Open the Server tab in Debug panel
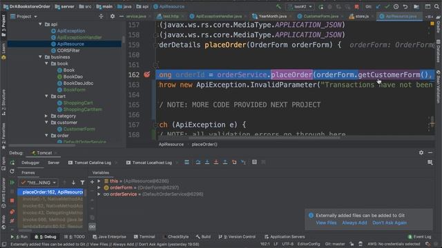Image resolution: width=442 pixels, height=248 pixels. tap(53, 163)
